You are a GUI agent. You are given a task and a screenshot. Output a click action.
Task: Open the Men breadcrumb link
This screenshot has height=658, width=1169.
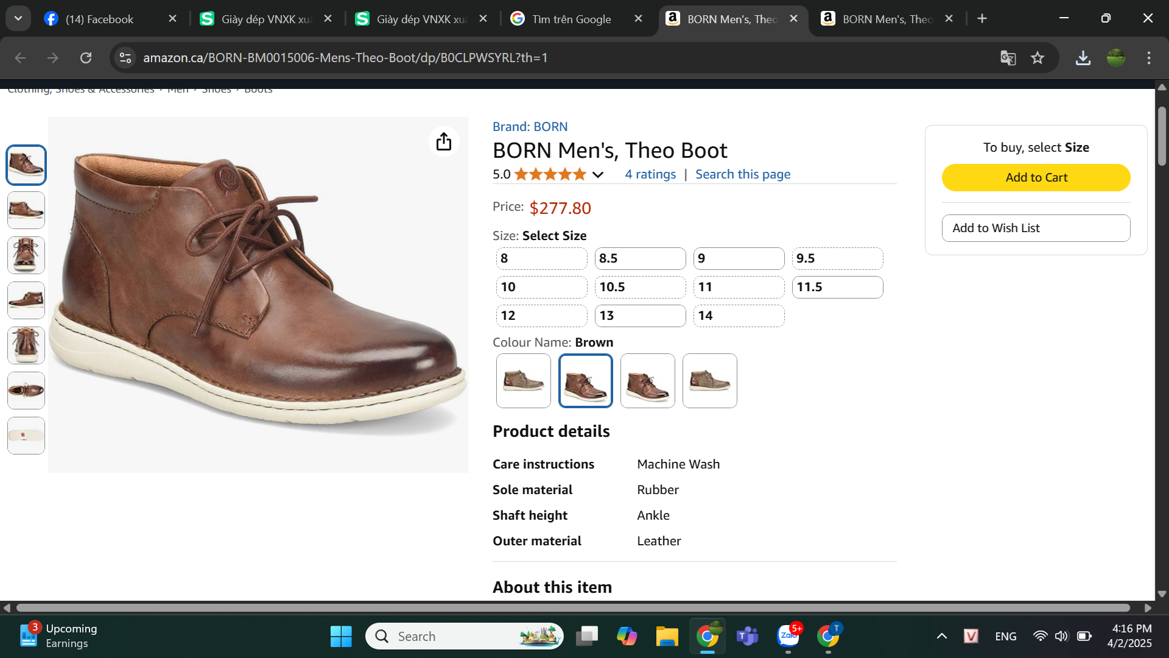click(x=178, y=90)
